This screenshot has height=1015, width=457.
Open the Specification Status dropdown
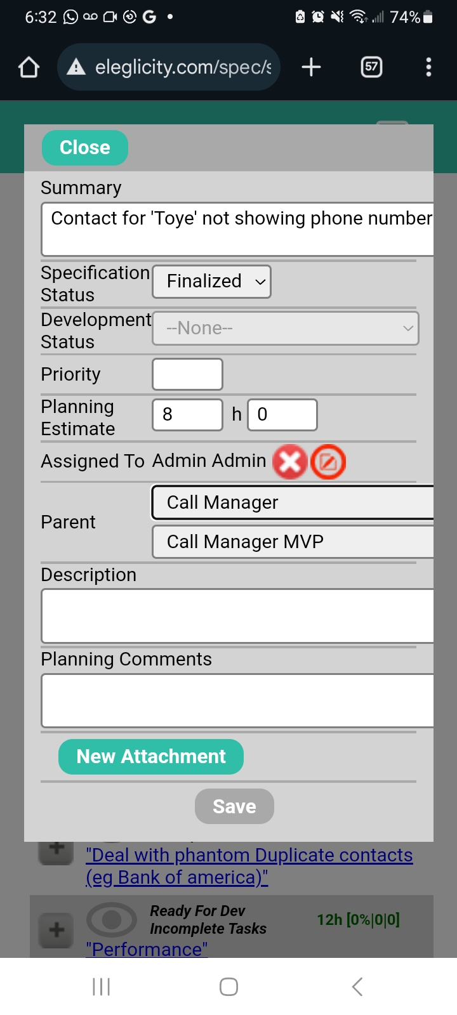coord(212,282)
